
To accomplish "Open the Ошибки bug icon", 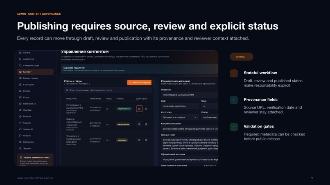I will click(x=20, y=110).
